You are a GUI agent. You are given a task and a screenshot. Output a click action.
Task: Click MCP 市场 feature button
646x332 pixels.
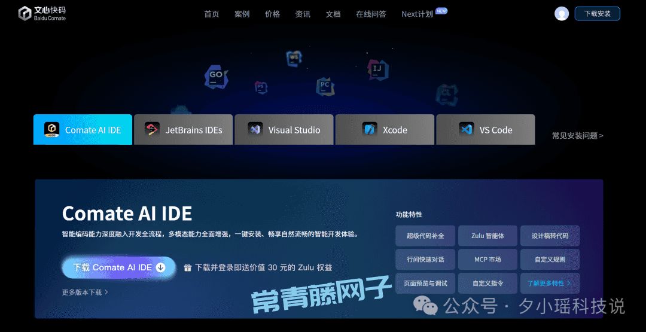click(488, 260)
